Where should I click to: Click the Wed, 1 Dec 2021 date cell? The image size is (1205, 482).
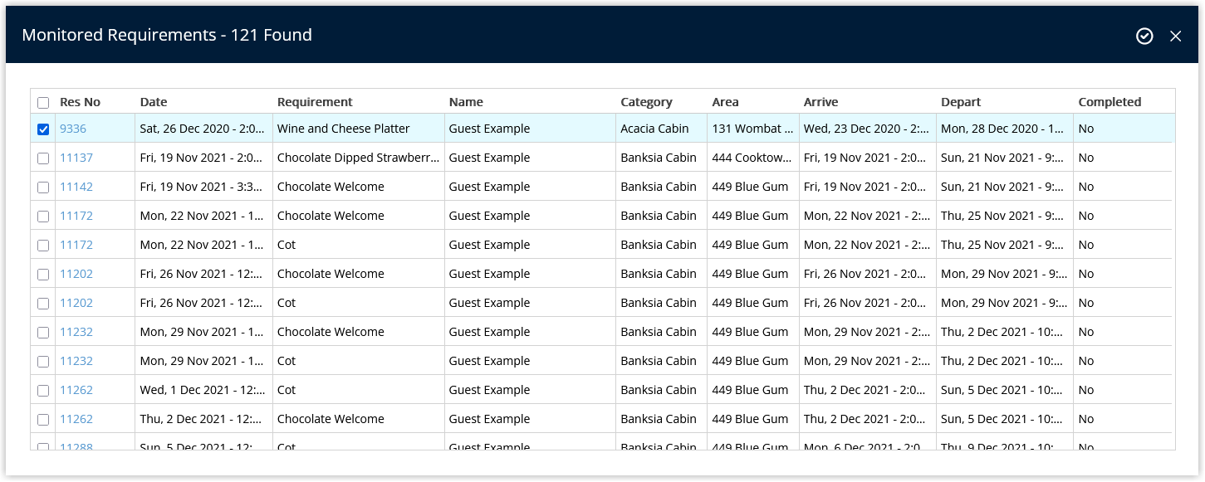[204, 390]
